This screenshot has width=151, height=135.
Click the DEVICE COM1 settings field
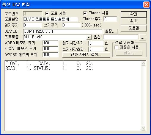[x=62, y=32]
